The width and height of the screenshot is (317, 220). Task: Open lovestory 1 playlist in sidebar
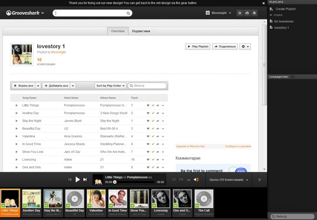281,28
